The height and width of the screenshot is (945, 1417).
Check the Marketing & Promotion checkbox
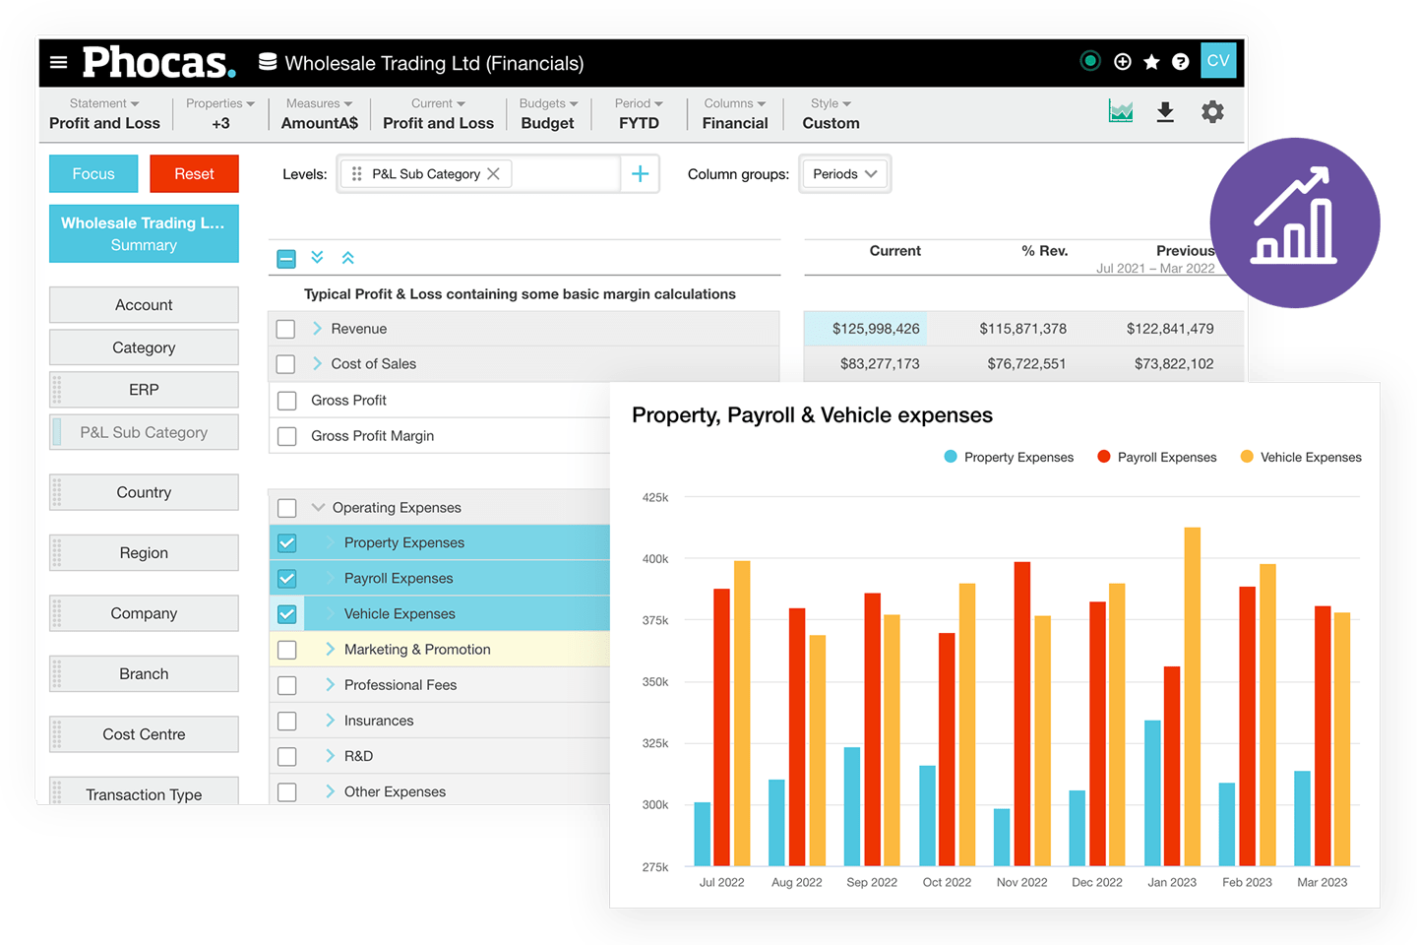pos(286,649)
